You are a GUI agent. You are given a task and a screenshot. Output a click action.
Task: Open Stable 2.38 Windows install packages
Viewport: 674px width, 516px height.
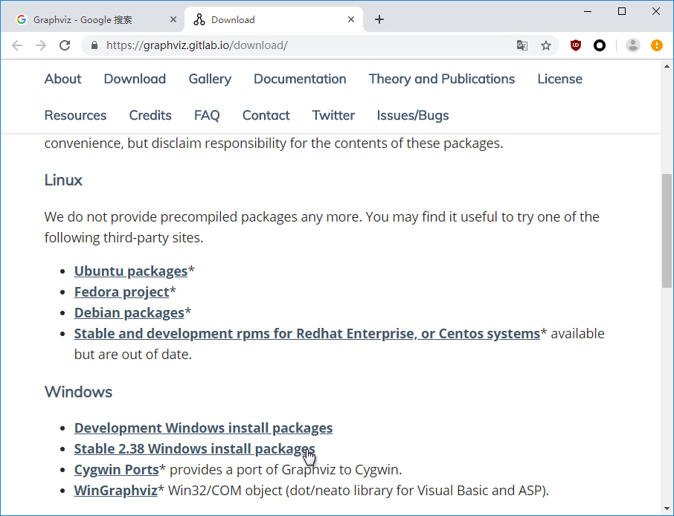tap(194, 449)
